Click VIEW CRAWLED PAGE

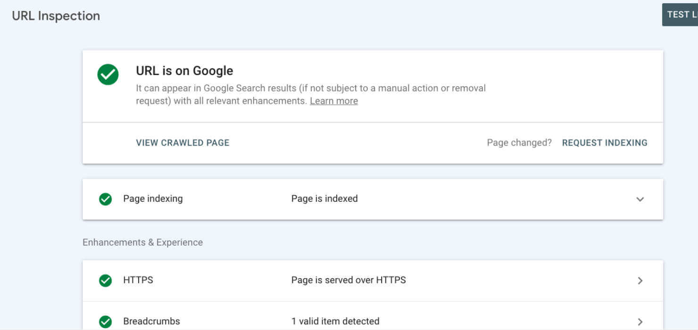(x=183, y=142)
